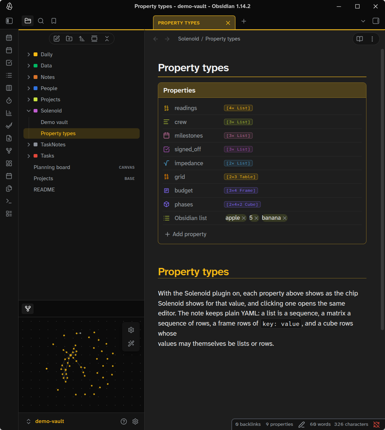The height and width of the screenshot is (430, 385).
Task: Open the help question mark icon
Action: point(124,422)
